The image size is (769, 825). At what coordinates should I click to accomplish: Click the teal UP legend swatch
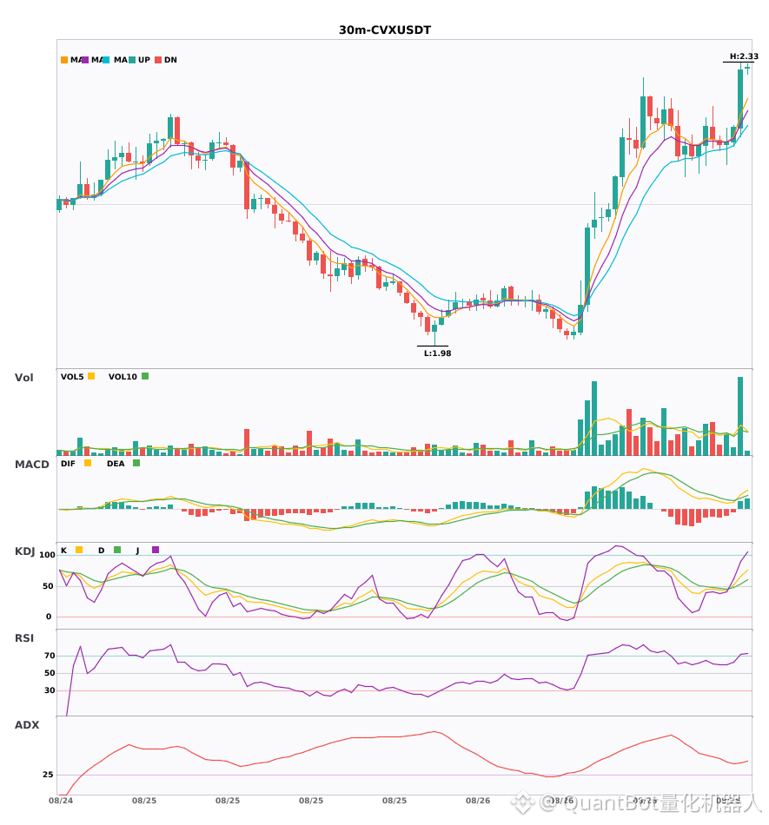132,60
